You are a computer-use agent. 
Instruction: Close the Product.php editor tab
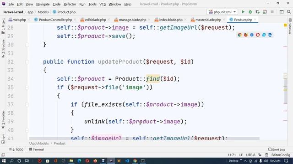coord(255,20)
